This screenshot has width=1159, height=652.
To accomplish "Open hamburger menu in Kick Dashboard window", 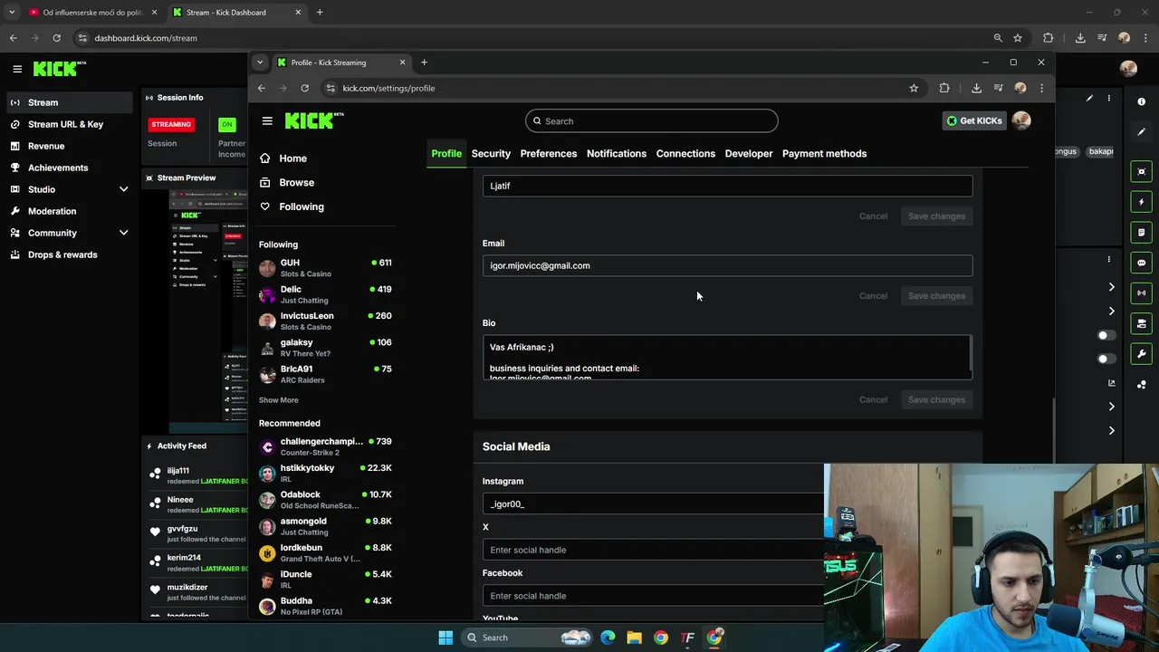I will coord(17,69).
